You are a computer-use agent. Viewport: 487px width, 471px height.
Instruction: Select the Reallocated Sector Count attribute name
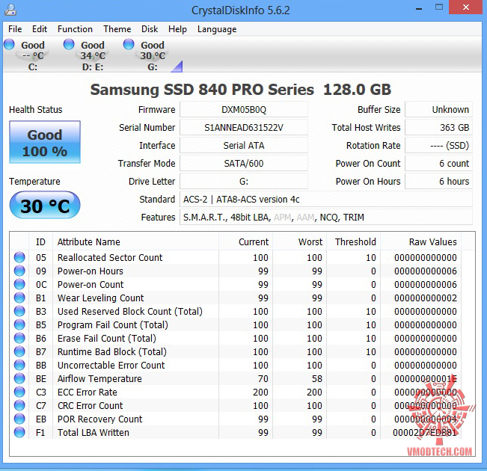tap(110, 257)
